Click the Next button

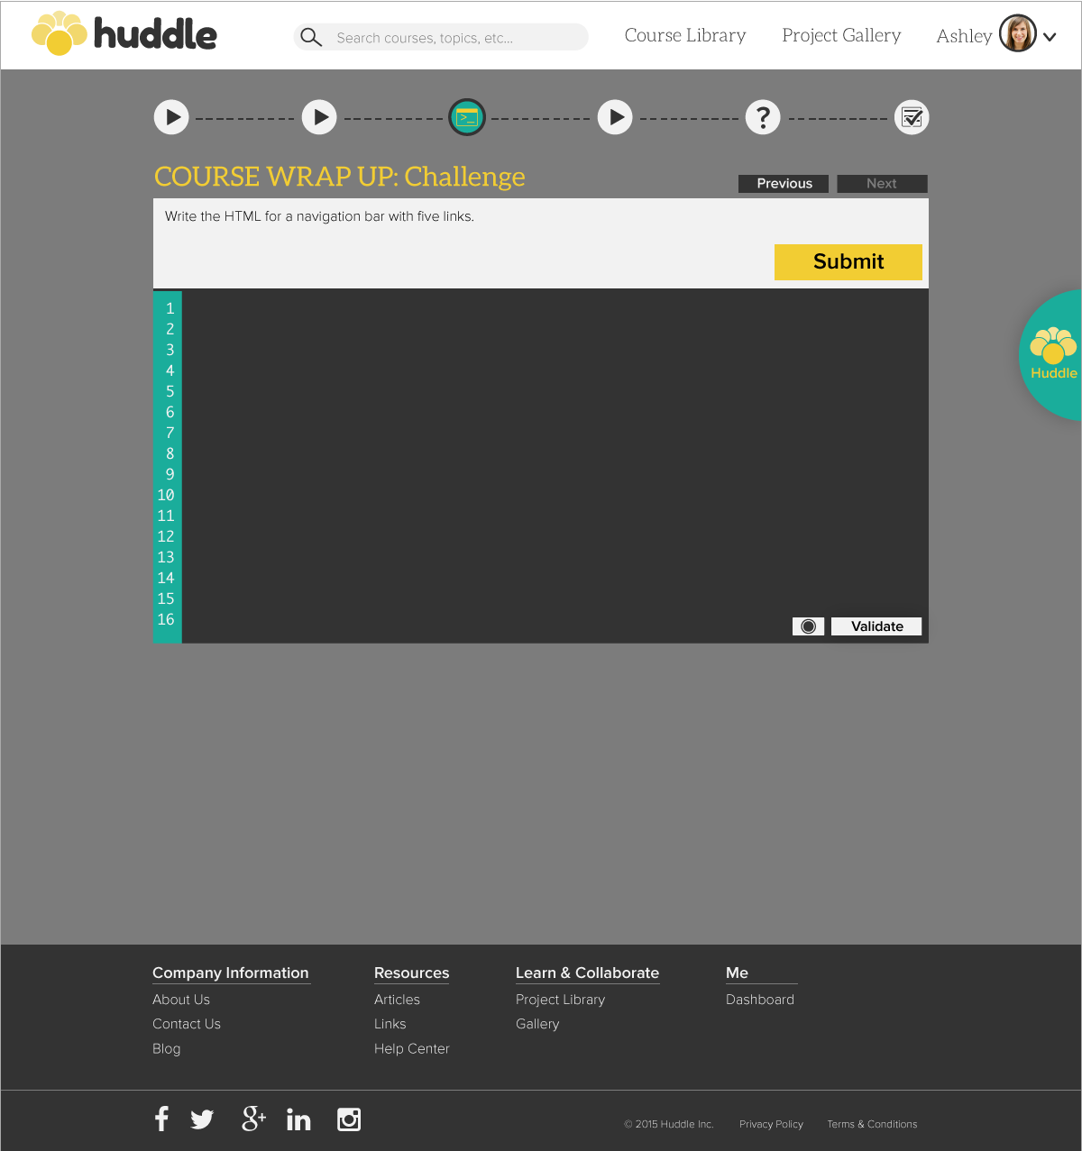[x=882, y=184]
